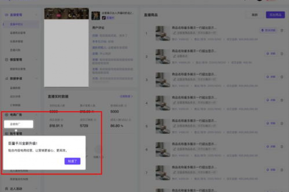Image resolution: width=289 pixels, height=192 pixels.
Task: Click the Douyin logo under streamer name
Action: [x=104, y=18]
